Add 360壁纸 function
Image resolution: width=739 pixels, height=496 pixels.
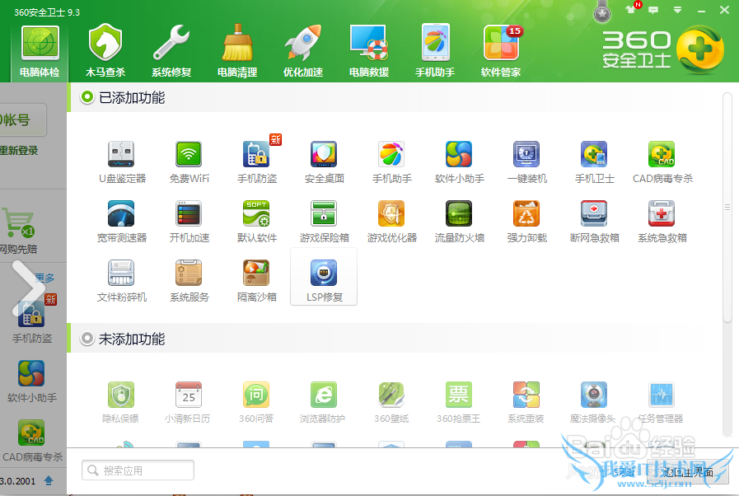pos(391,403)
